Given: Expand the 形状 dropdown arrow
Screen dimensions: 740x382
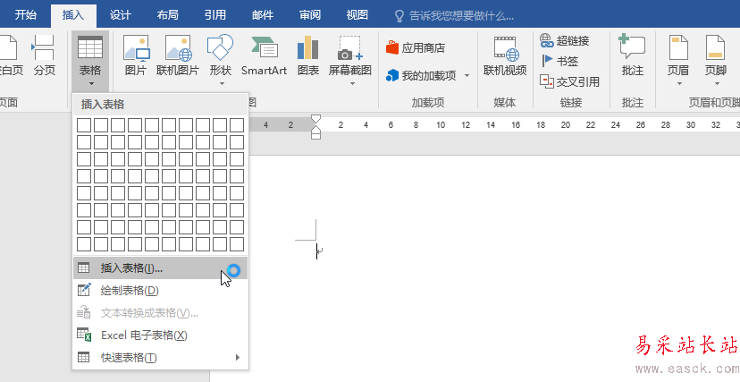Looking at the screenshot, I should pos(222,84).
